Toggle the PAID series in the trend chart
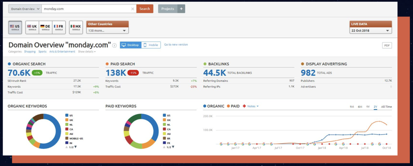The height and width of the screenshot is (166, 413). (233, 106)
